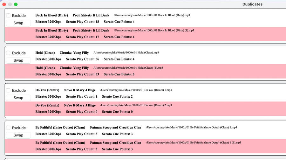Screen dimensions: 286x160
Task: Click Pooh Shiesty ft Lil Durk in white row
Action: (91, 15)
